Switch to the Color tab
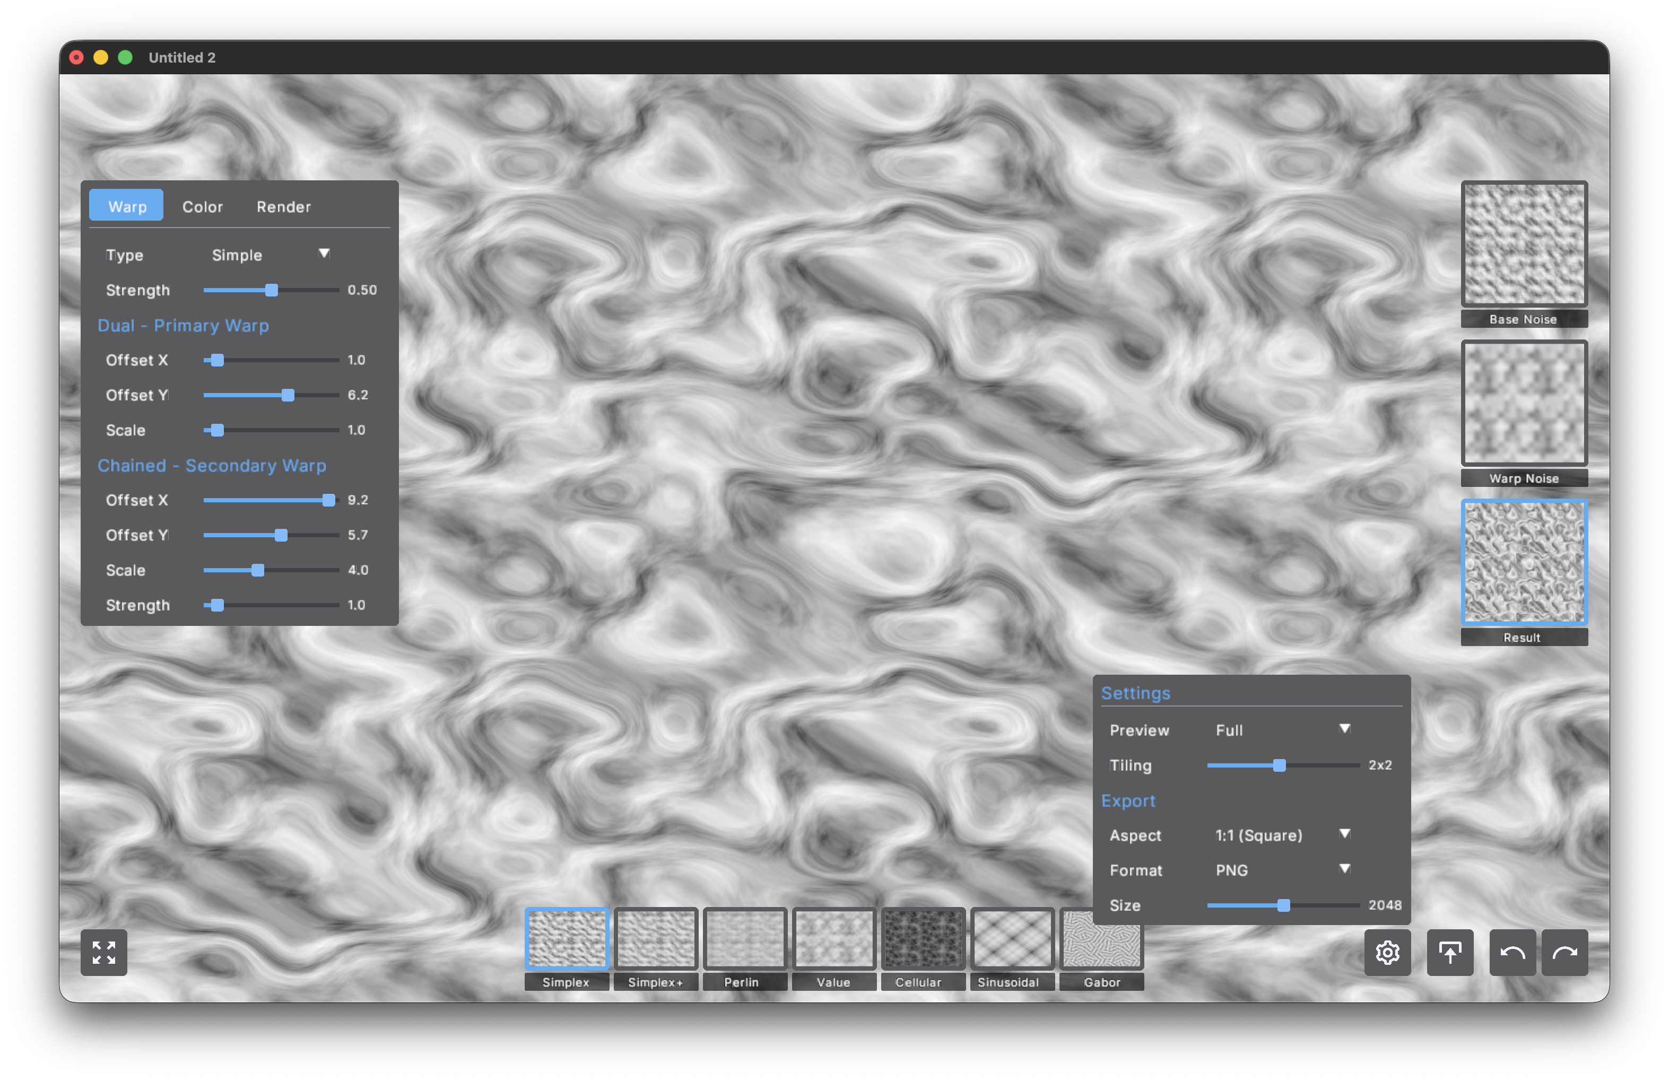 pos(202,206)
